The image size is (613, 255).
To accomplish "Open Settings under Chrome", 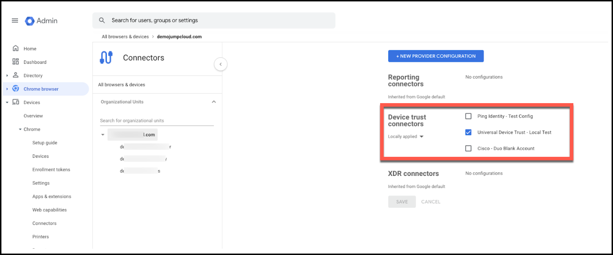I will [x=41, y=183].
